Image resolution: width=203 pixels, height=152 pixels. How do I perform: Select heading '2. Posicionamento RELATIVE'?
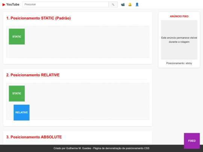coord(33,75)
